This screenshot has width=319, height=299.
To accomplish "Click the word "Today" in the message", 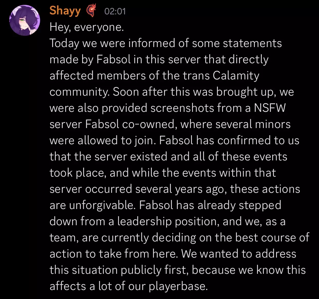I will (64, 43).
